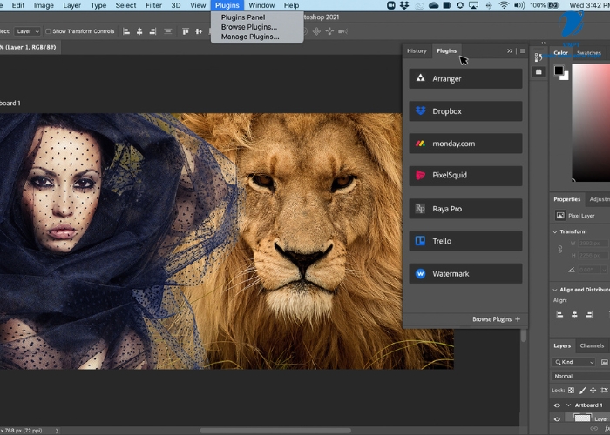Launch the Raya Pro plugin
Screen dimensions: 610x435
[465, 209]
